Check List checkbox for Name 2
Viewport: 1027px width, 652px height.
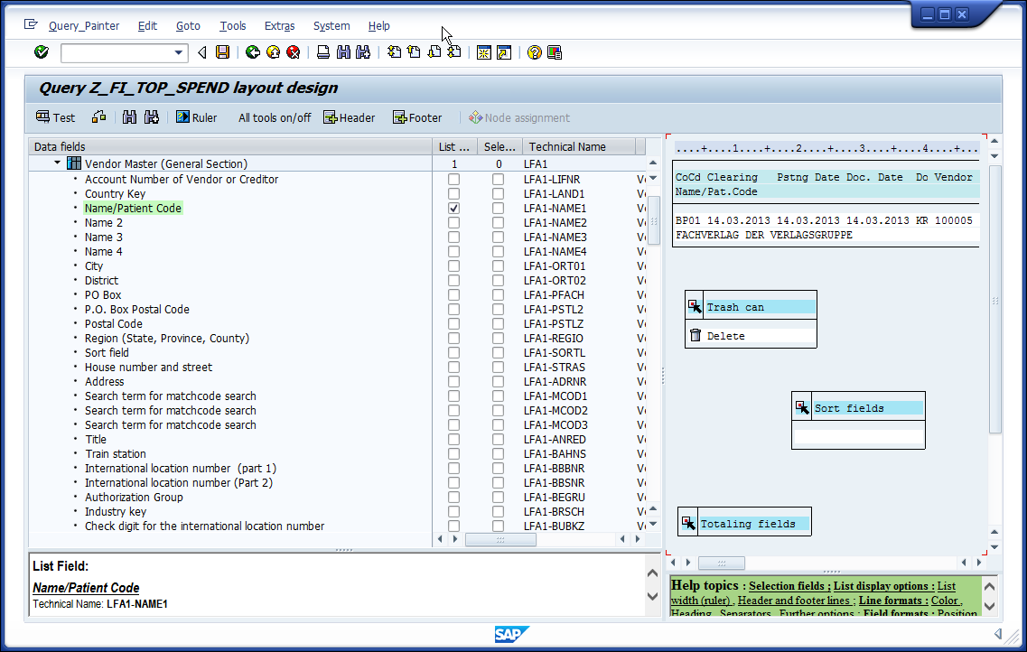(x=453, y=222)
